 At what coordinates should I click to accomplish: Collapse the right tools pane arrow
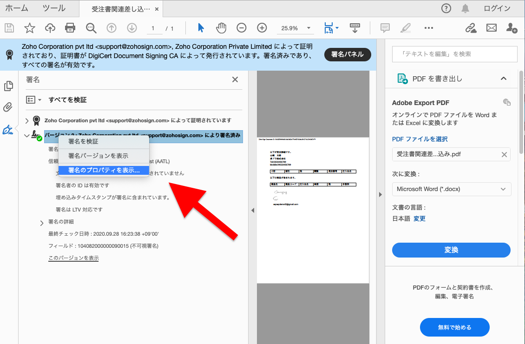(381, 195)
